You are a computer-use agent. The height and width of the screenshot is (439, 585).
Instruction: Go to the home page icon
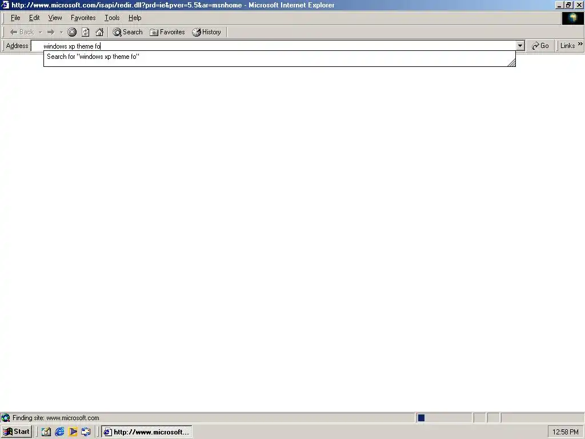coord(99,32)
